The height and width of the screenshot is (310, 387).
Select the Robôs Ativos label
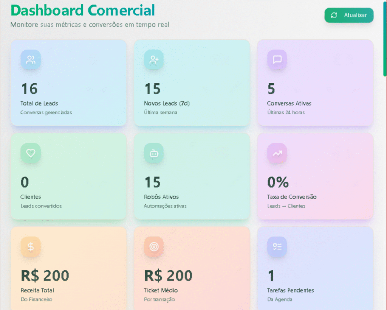click(x=161, y=197)
